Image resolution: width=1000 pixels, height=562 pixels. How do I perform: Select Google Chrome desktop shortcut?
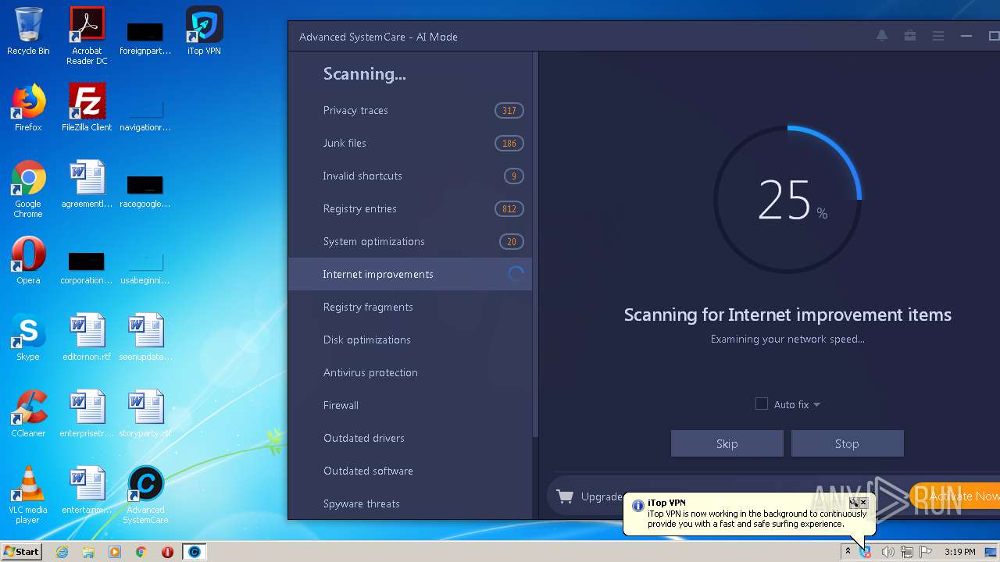(x=28, y=189)
